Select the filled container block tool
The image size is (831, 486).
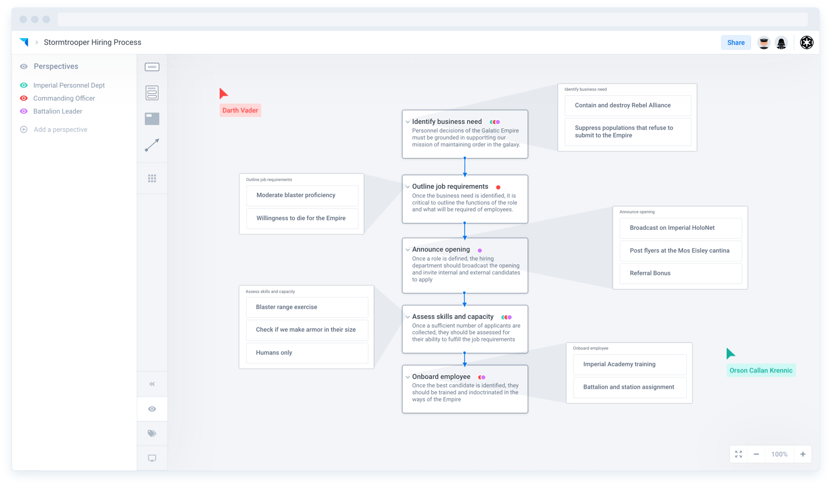point(152,119)
